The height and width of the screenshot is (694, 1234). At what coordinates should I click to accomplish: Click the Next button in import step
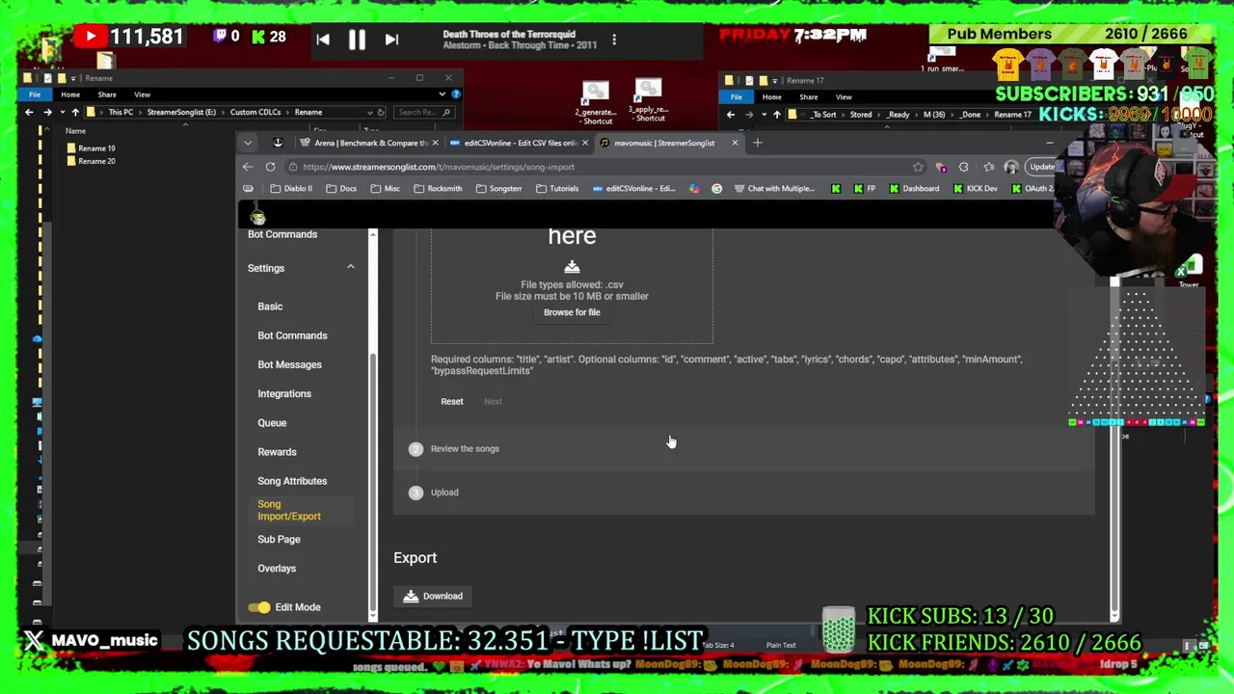click(x=493, y=401)
